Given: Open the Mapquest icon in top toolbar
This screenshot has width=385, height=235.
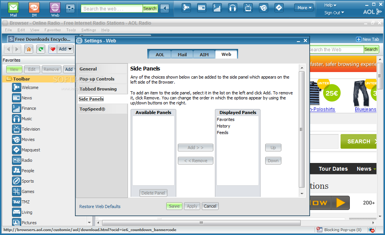Looking at the screenshot, I should [x=279, y=8].
